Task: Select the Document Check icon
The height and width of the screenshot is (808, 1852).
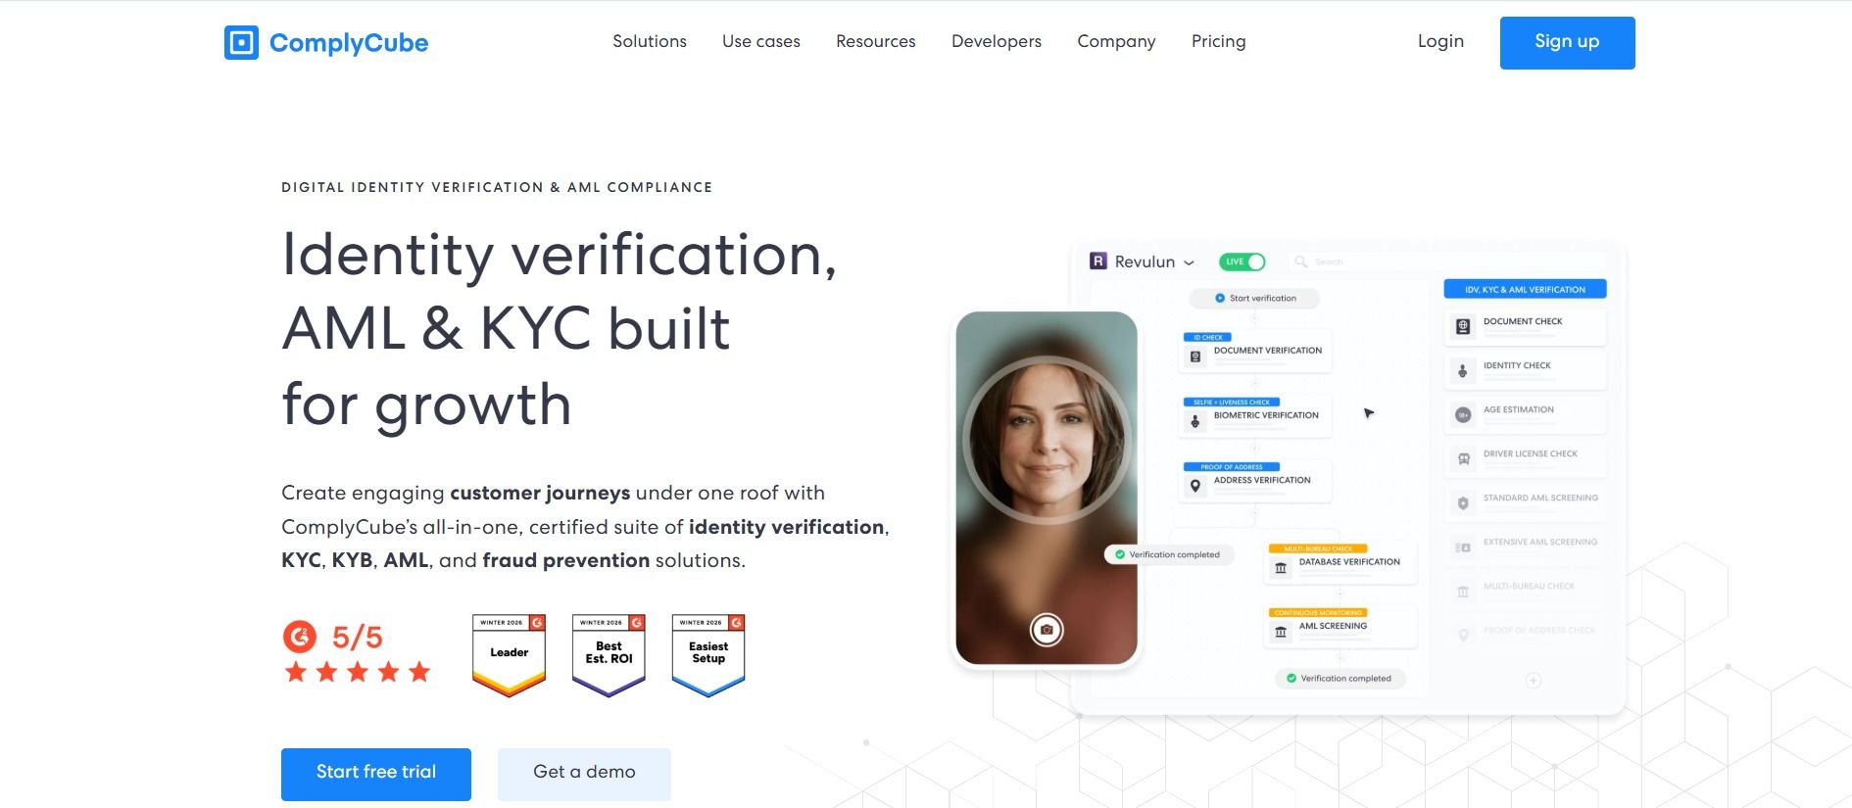Action: 1463,326
